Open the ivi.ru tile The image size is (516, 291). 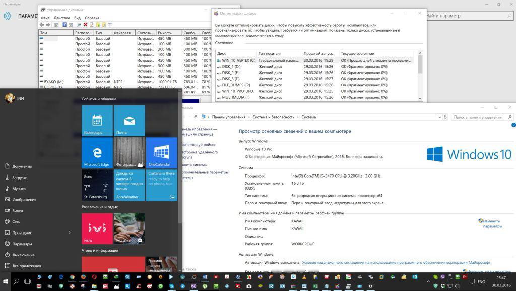(97, 228)
